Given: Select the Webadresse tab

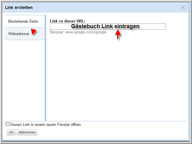Looking at the screenshot, I should coord(19,34).
